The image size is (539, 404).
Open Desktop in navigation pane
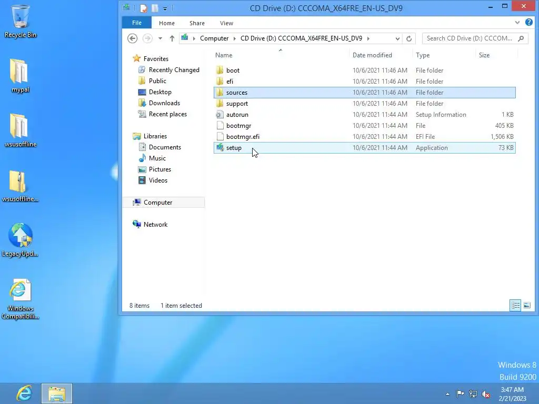click(160, 92)
